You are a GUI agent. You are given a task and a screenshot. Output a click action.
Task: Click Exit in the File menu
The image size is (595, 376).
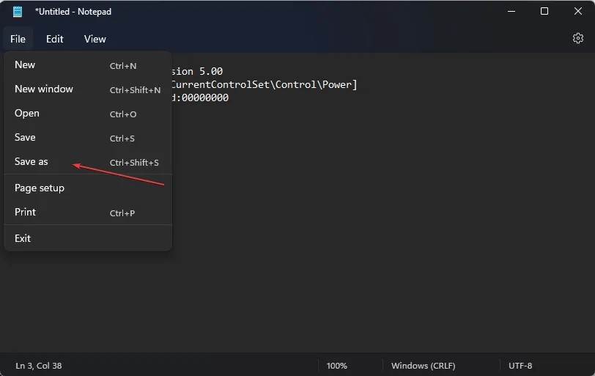88,238
